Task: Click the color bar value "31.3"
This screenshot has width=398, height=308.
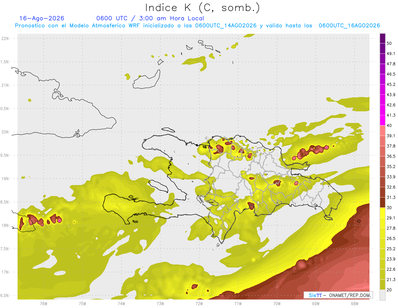Action: pyautogui.click(x=391, y=197)
